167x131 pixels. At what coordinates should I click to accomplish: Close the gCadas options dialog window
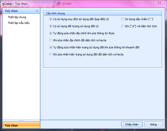(x=159, y=3)
